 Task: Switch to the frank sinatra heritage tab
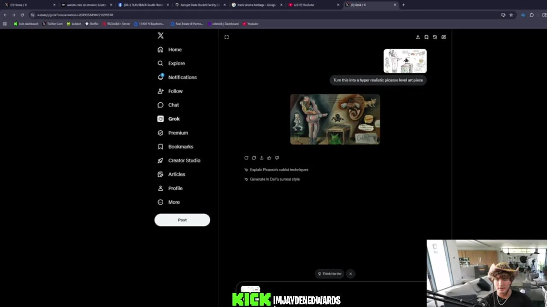coord(257,5)
